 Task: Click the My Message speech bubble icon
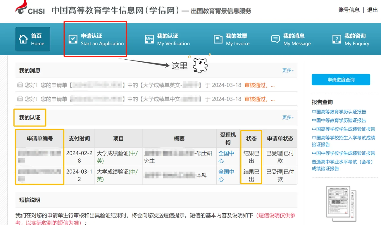pos(275,39)
